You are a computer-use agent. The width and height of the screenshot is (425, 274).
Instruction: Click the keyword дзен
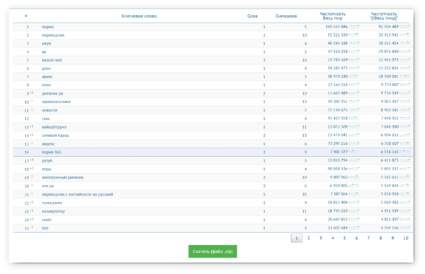pyautogui.click(x=46, y=68)
